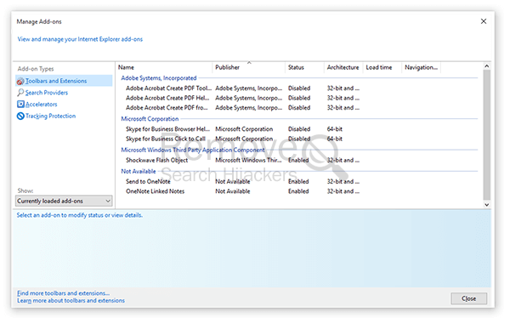Click the Toolbars and Extensions icon
This screenshot has width=510, height=318.
point(20,81)
